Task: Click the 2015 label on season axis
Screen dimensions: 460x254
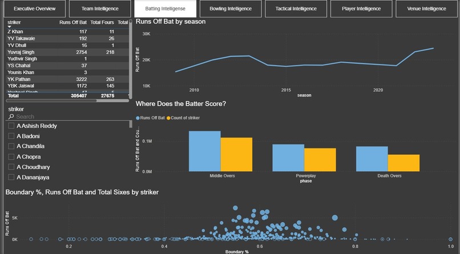Action: coord(286,90)
